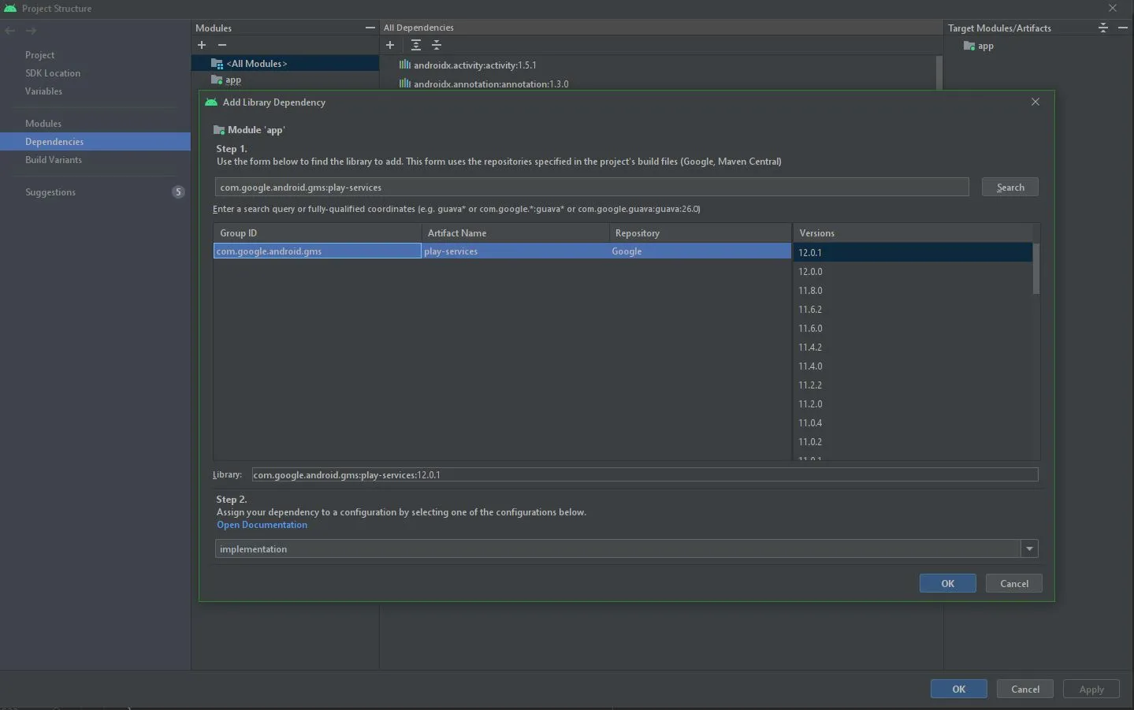The width and height of the screenshot is (1134, 710).
Task: Click the back navigation arrow
Action: tap(10, 31)
